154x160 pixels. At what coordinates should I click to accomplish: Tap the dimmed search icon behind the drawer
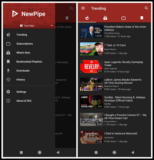point(72,8)
